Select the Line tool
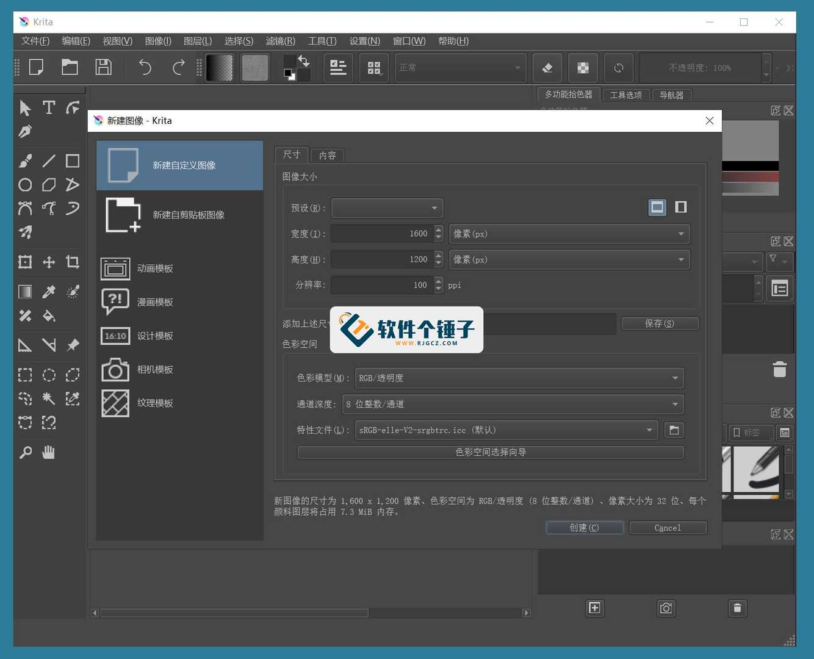814x659 pixels. coord(49,161)
